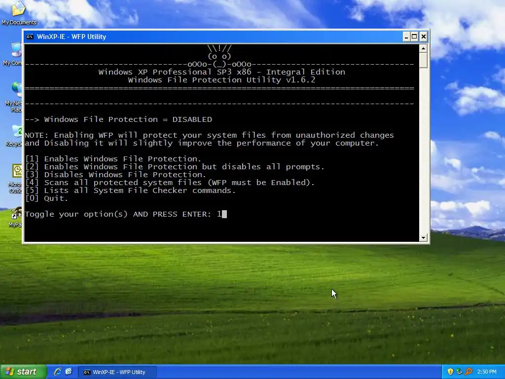505x379 pixels.
Task: Click the '[0] Quit.' line
Action: click(47, 198)
